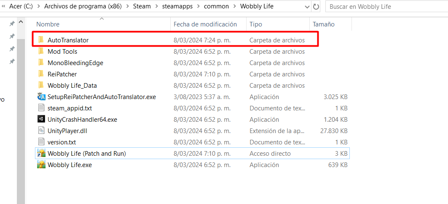Select the Wobbly Life_Data folder icon
The image size is (448, 204).
coord(41,85)
